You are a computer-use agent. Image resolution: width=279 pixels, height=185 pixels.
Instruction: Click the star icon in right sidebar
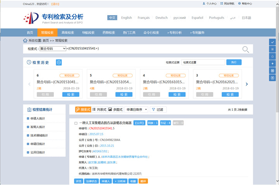272,56
